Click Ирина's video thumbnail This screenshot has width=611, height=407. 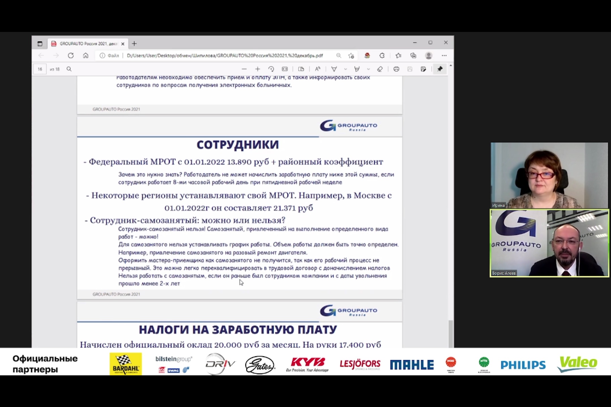point(549,176)
